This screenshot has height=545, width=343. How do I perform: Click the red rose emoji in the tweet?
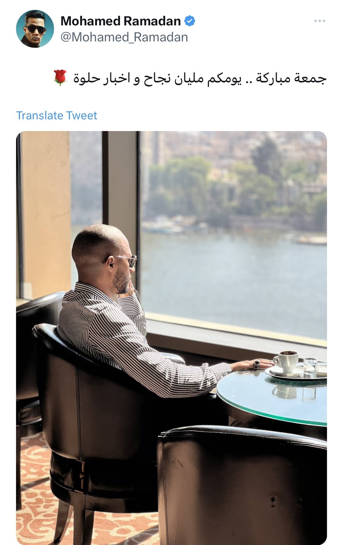[x=60, y=78]
